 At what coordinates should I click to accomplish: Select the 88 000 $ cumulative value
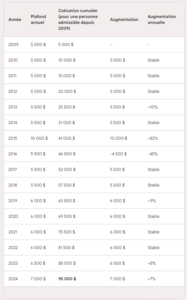coord(67,263)
